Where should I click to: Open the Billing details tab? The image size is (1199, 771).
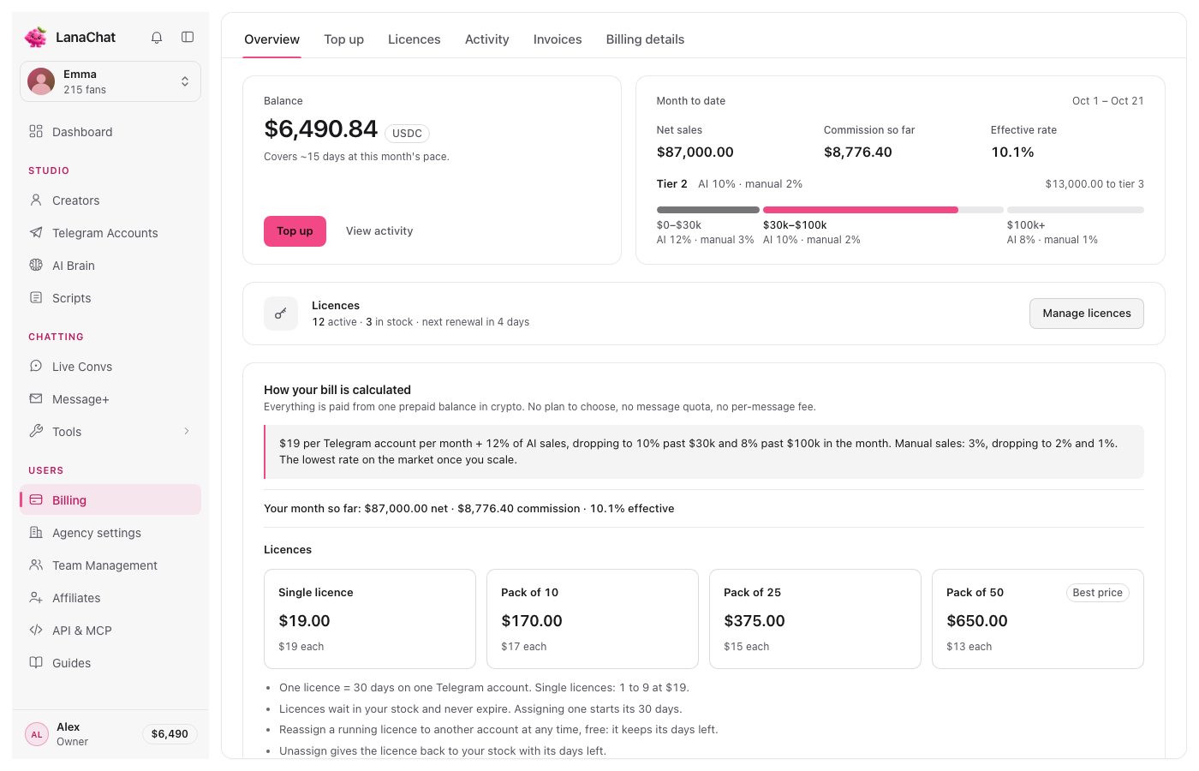tap(645, 39)
